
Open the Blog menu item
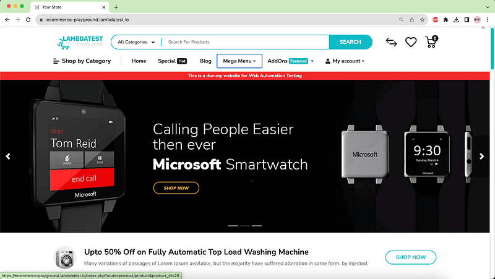click(x=205, y=61)
